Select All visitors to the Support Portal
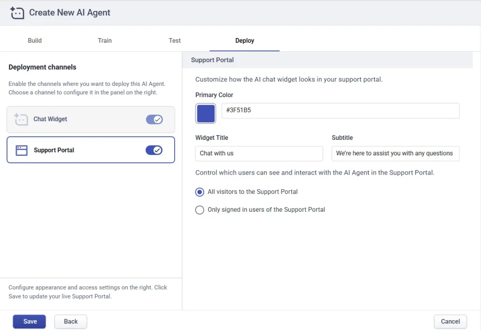481x331 pixels. coord(200,192)
